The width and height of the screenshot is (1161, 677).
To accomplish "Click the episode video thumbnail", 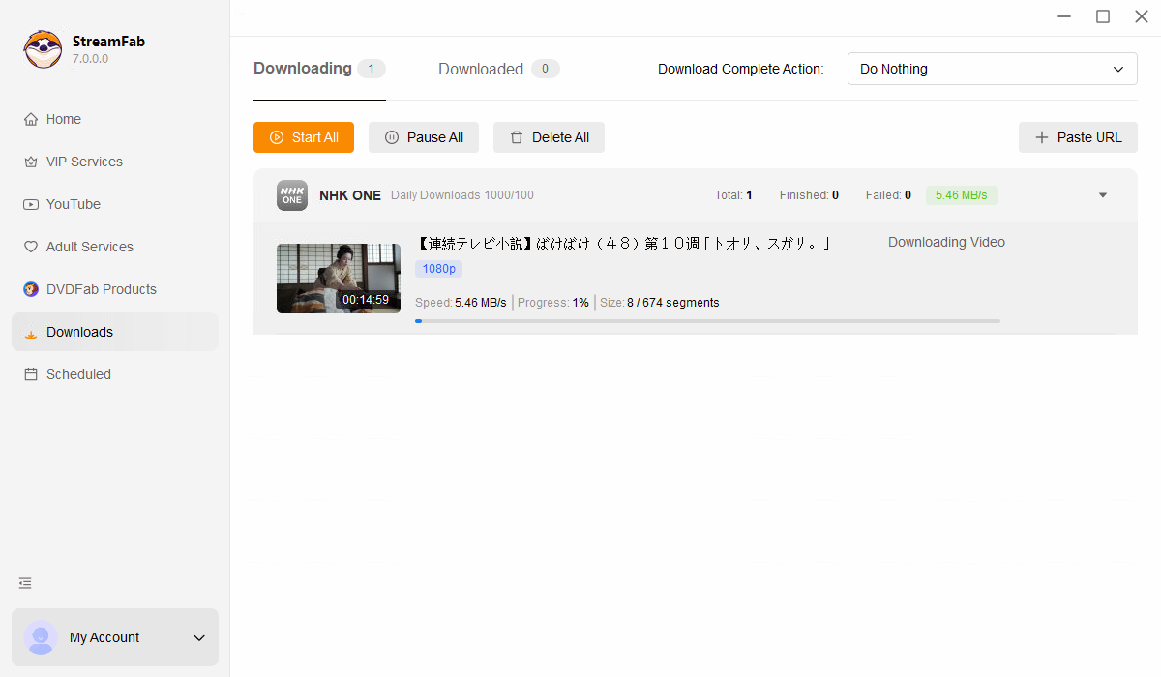I will (x=339, y=278).
